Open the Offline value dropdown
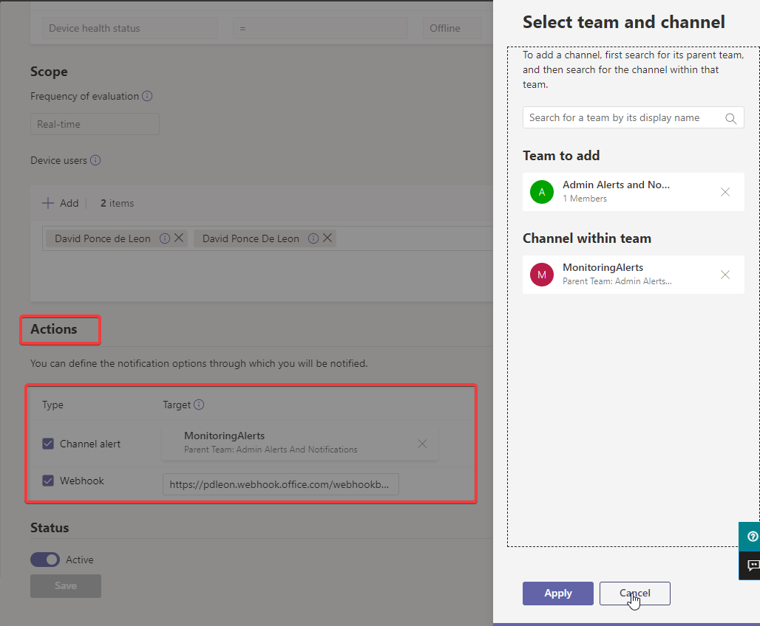 pos(451,28)
